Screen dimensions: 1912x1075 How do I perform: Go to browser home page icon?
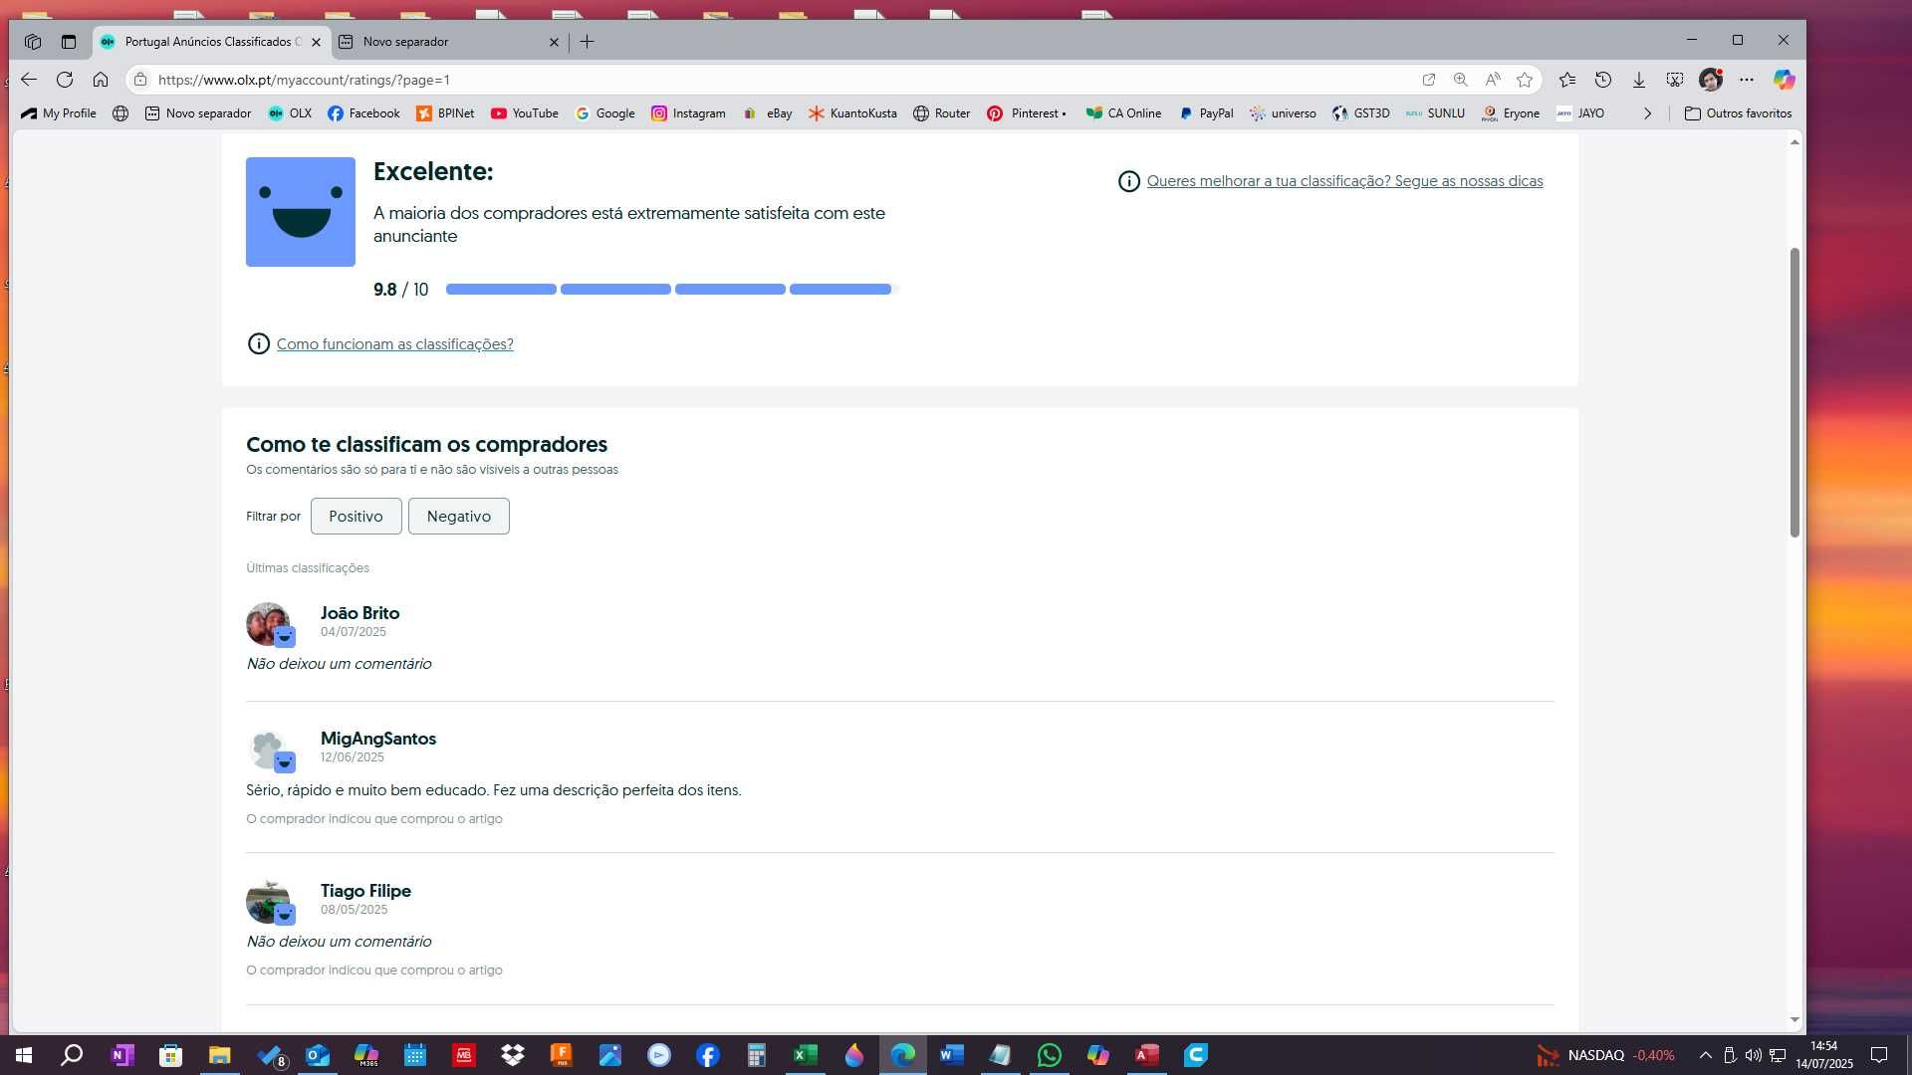[101, 80]
